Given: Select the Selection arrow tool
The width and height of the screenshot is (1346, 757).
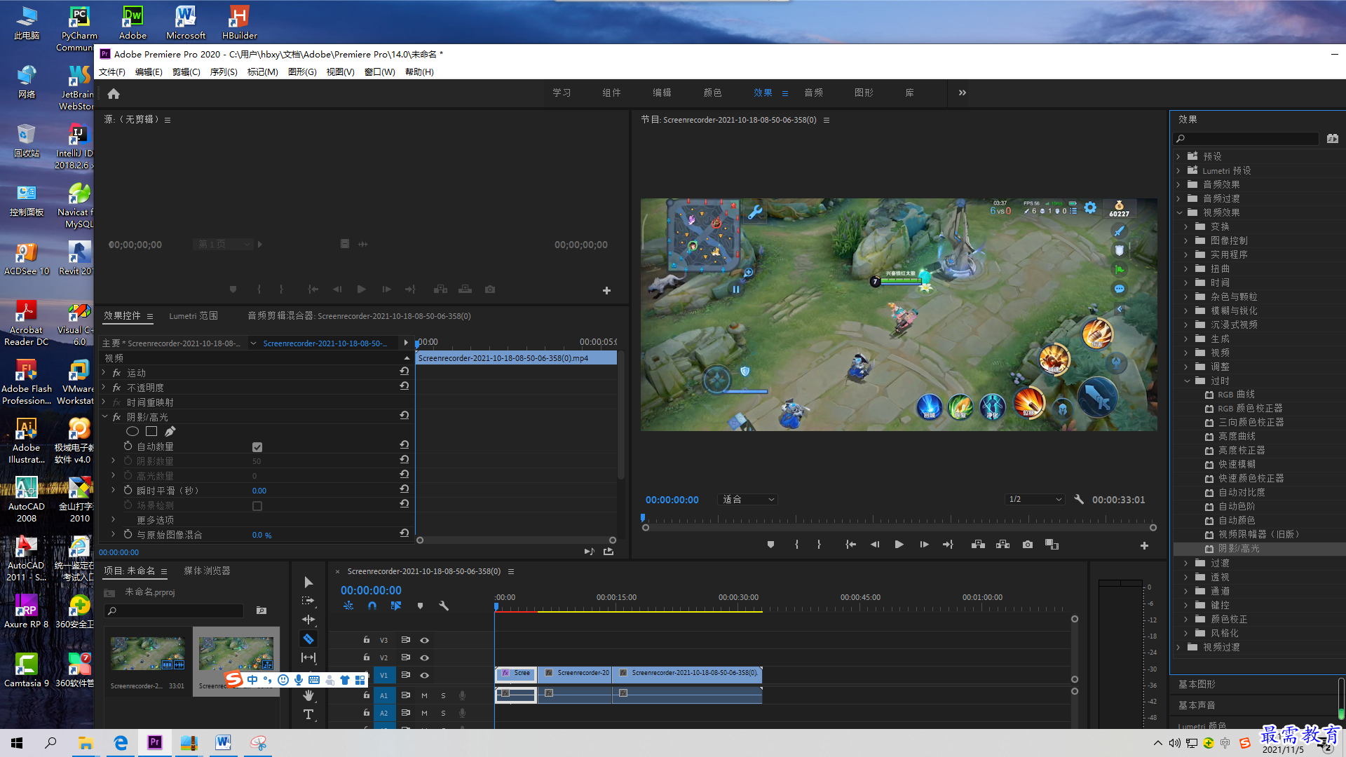Looking at the screenshot, I should (x=308, y=582).
